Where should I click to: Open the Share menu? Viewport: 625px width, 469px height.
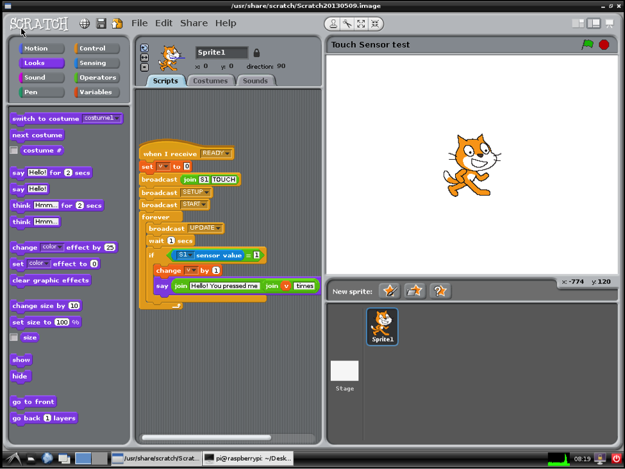click(194, 23)
